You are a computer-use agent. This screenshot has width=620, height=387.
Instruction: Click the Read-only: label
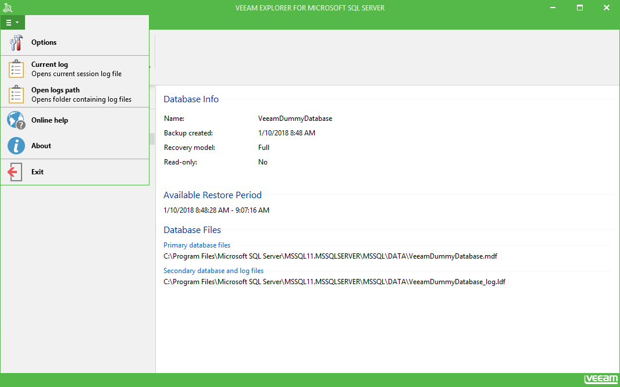coord(180,162)
